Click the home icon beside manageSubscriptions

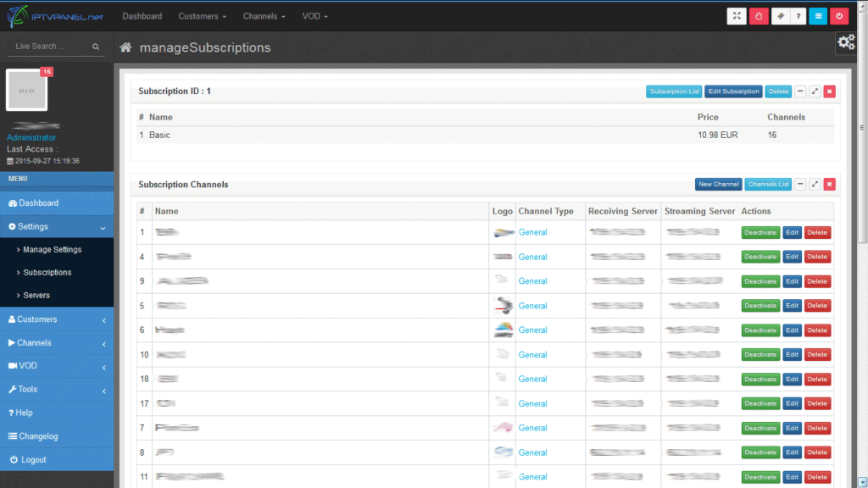coord(126,48)
